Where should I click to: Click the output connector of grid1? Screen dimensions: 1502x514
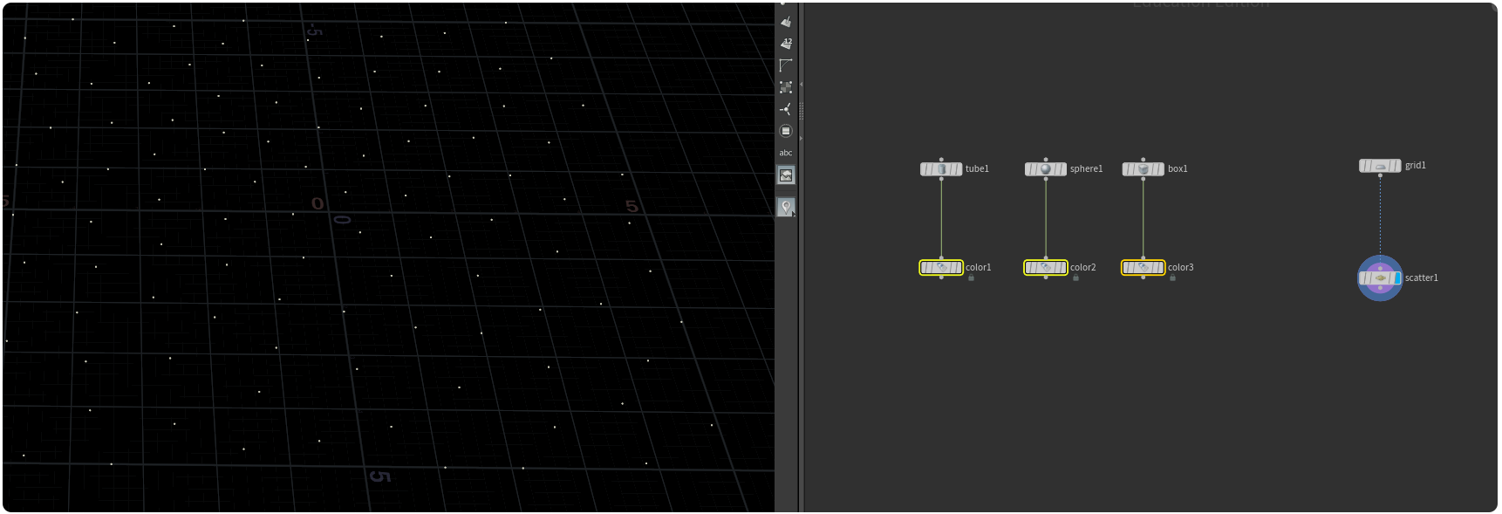[1380, 175]
